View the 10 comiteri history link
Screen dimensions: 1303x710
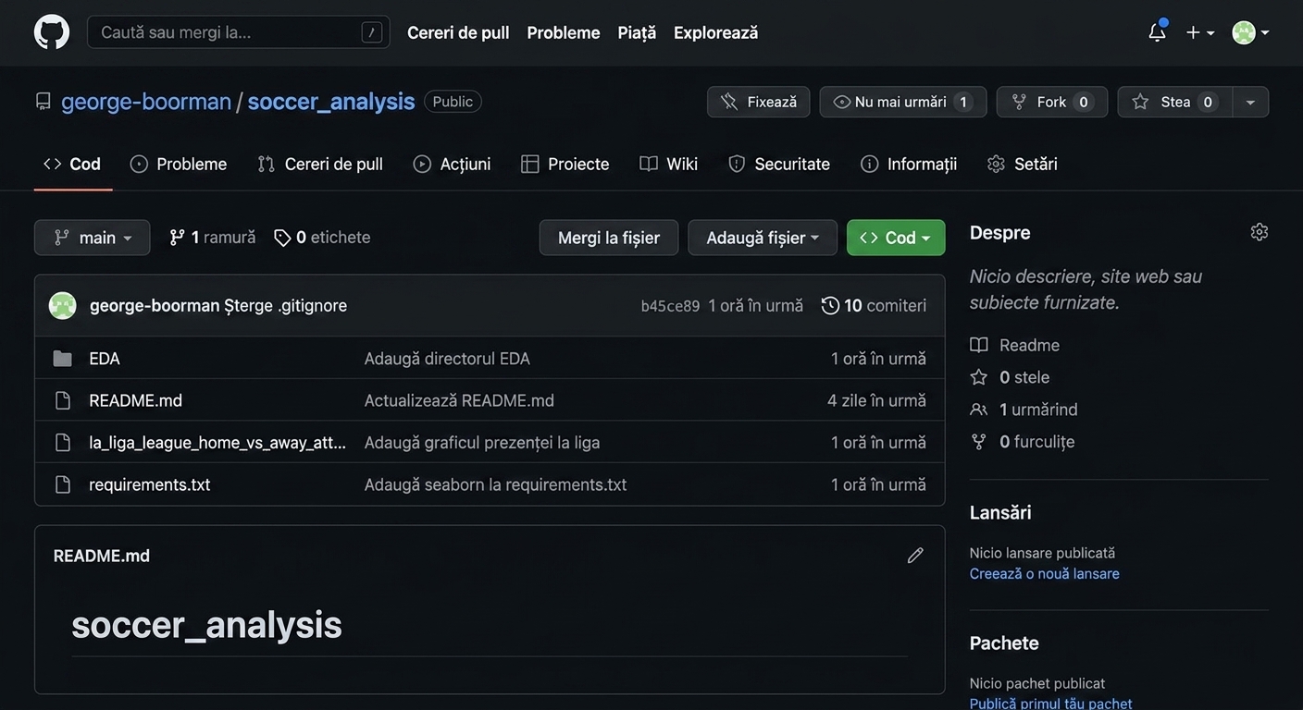(x=874, y=305)
